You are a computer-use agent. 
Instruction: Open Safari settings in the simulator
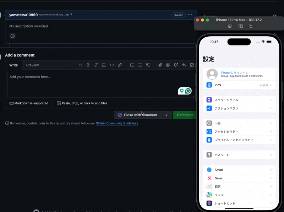coord(239,170)
